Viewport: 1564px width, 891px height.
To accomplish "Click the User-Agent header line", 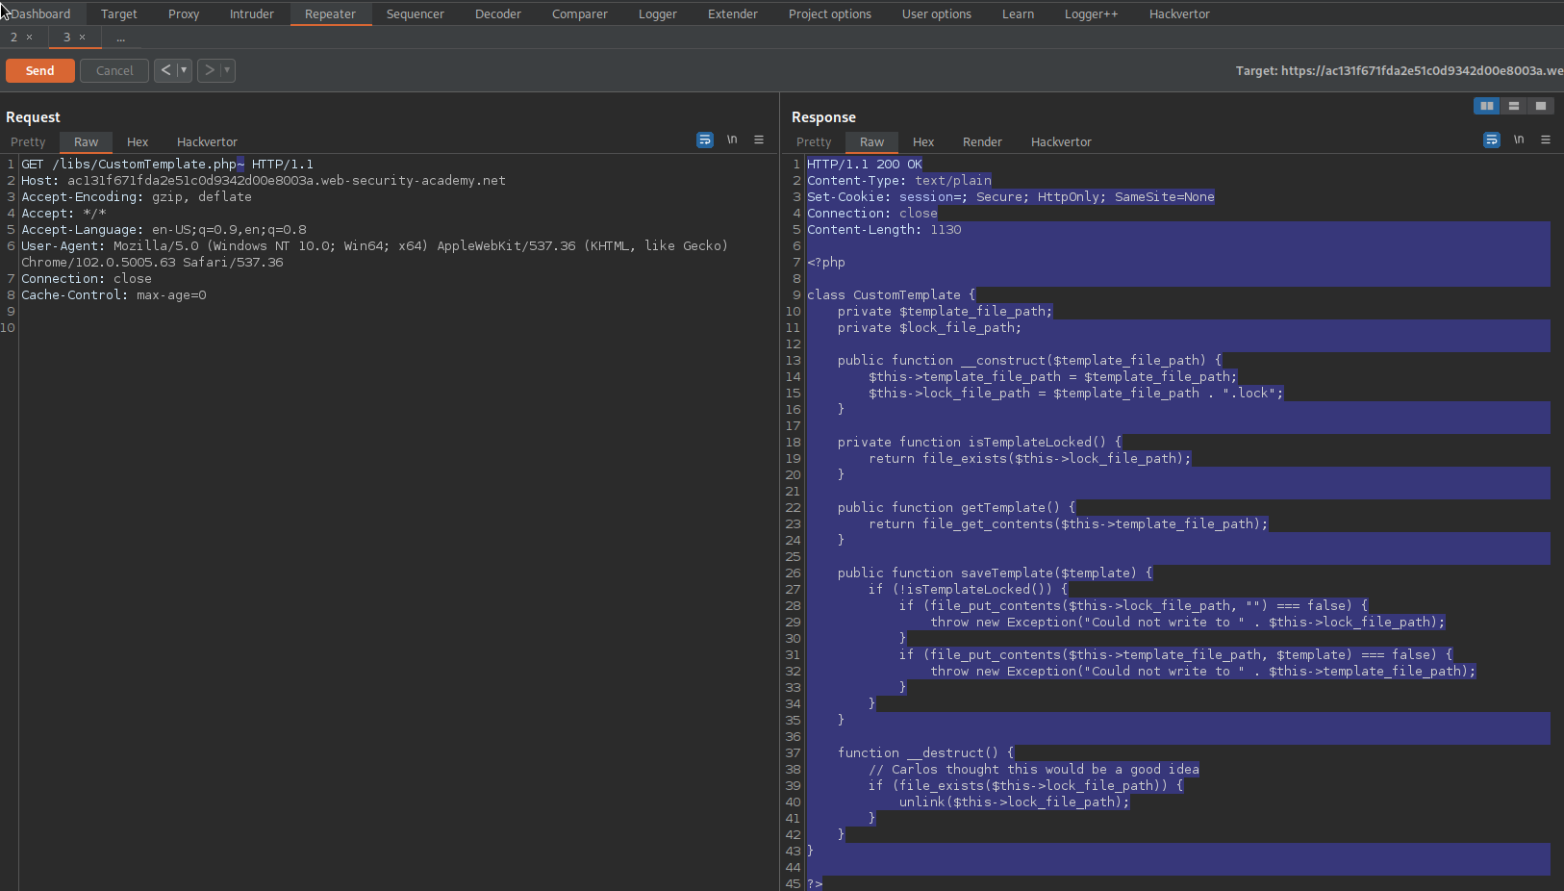I will 375,254.
